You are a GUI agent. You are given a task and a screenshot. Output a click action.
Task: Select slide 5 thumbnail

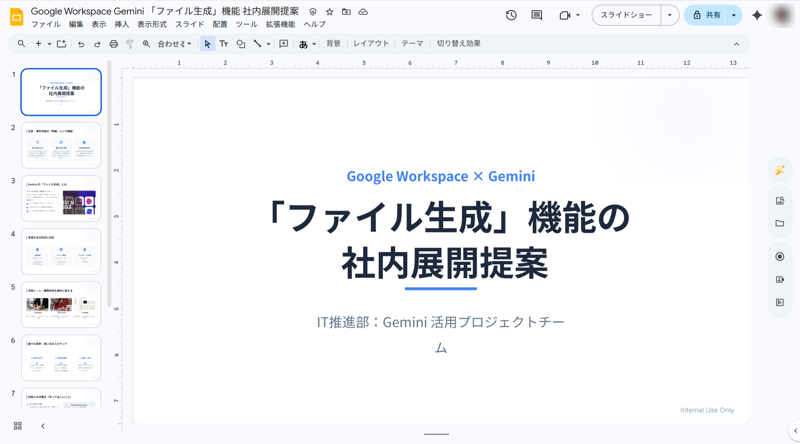click(x=61, y=304)
